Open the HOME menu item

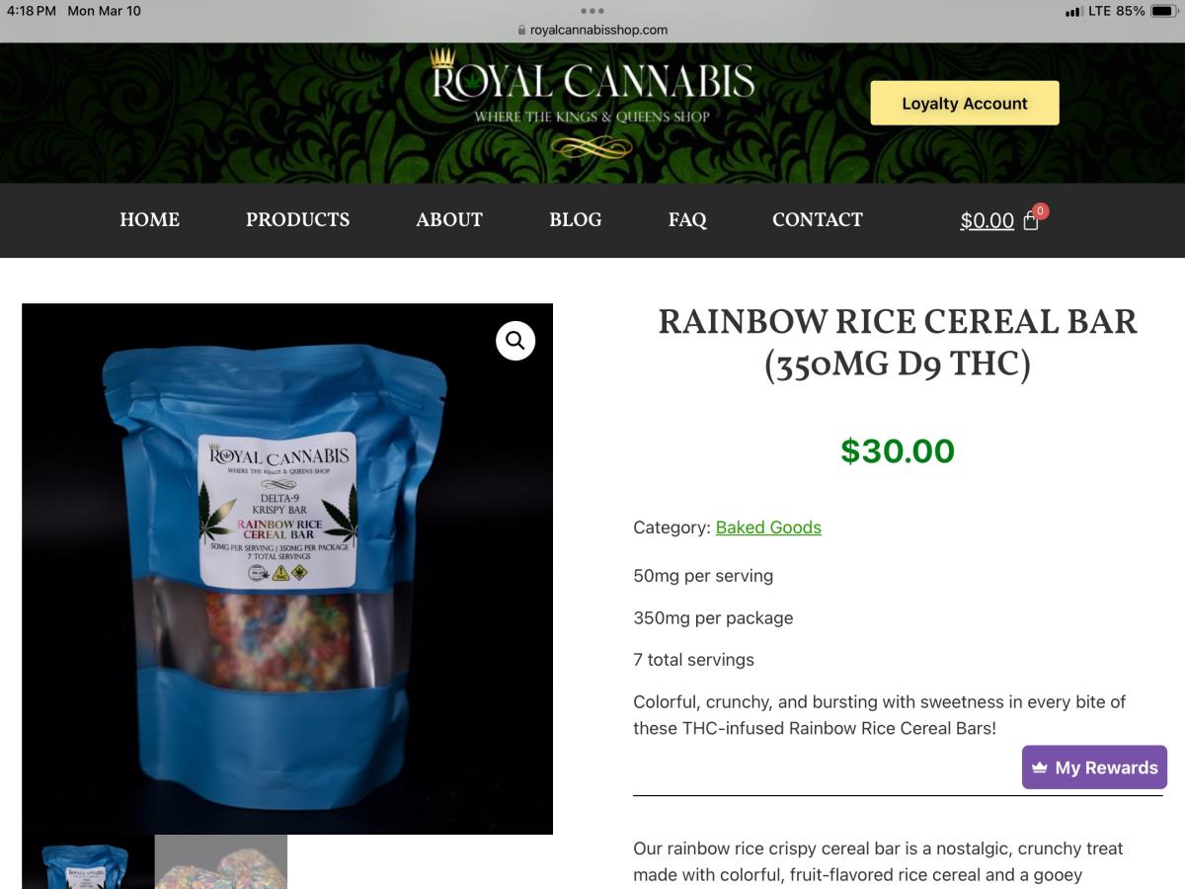click(x=149, y=220)
